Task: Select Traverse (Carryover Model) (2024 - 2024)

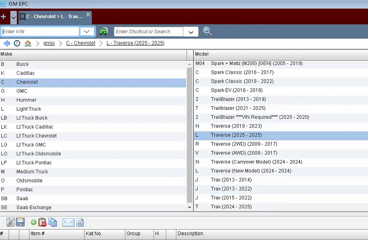Action: [x=281, y=162]
